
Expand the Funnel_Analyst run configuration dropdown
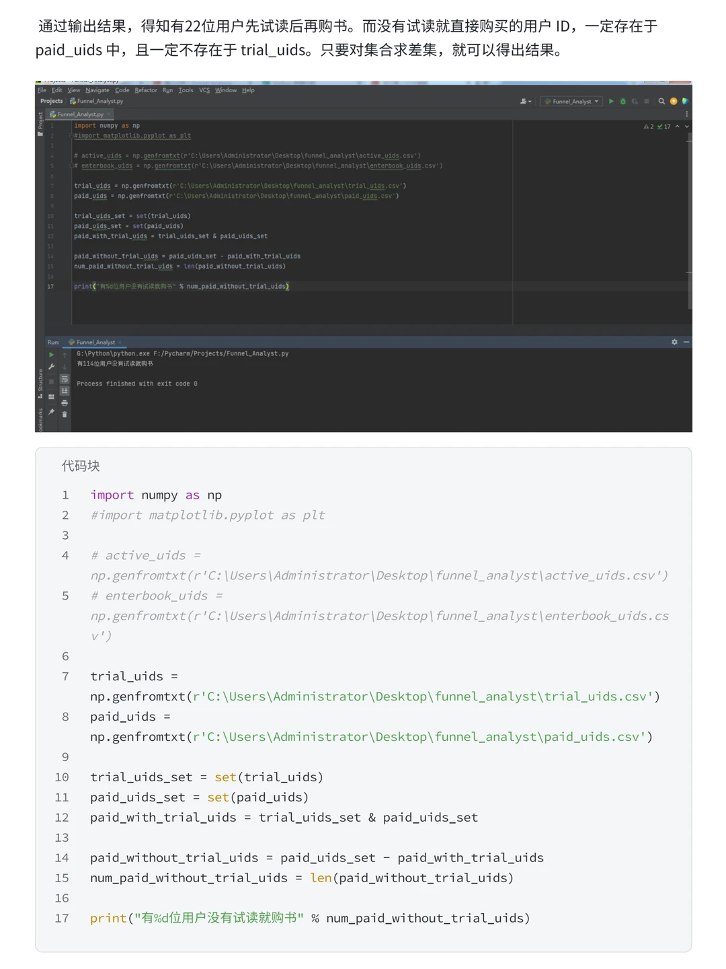[571, 101]
